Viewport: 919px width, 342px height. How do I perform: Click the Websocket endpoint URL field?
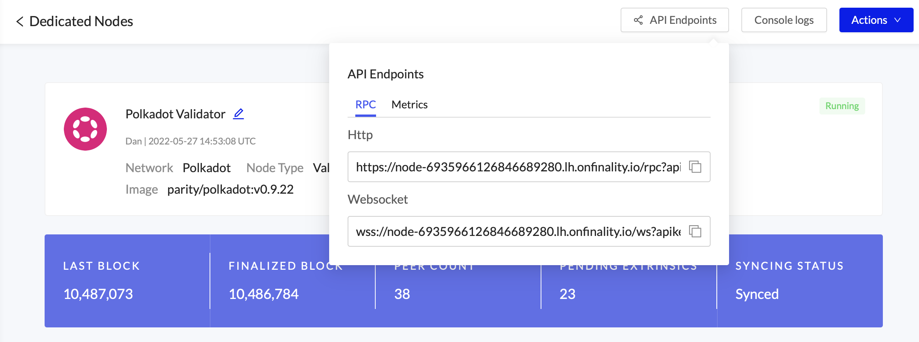[x=518, y=231]
